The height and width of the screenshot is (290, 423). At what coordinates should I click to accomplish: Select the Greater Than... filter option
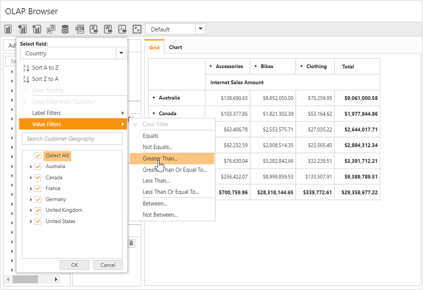pos(160,159)
